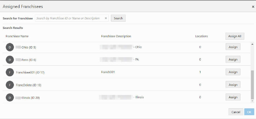Image resolution: width=256 pixels, height=119 pixels.
Task: Click the Franchisee Description column header
Action: (116, 36)
